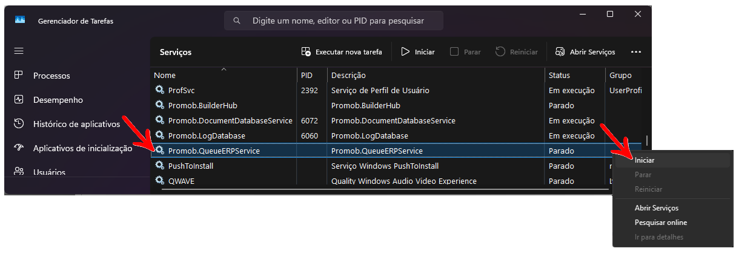Open Processos in the sidebar
The image size is (739, 254).
click(51, 76)
